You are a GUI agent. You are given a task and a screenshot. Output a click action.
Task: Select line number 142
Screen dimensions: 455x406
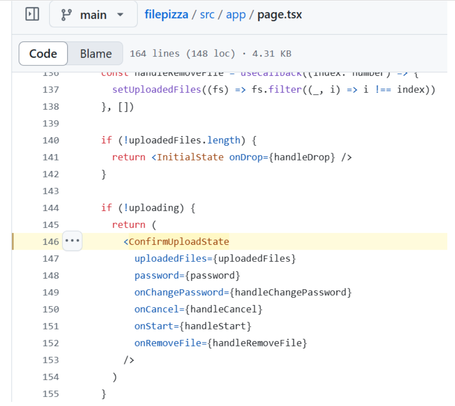coord(51,174)
